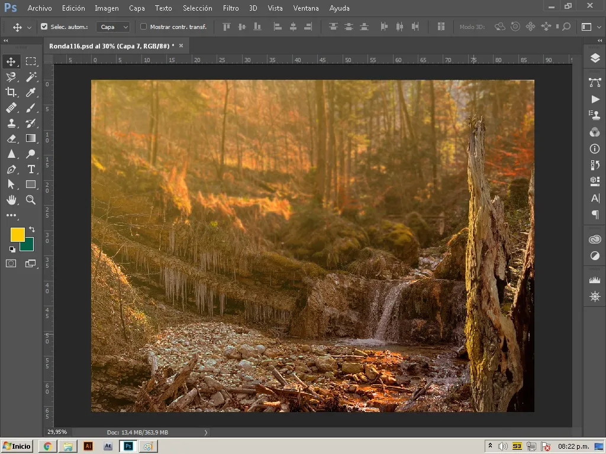The width and height of the screenshot is (606, 454).
Task: Open the Capa auto-select dropdown
Action: click(x=113, y=27)
